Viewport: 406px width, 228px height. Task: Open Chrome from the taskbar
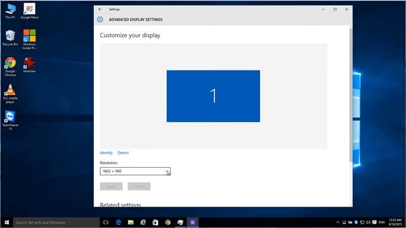[x=167, y=222]
